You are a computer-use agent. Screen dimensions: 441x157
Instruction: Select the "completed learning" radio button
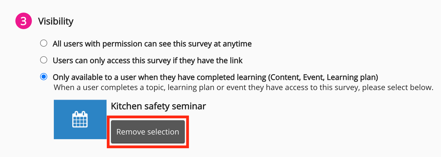pos(44,77)
